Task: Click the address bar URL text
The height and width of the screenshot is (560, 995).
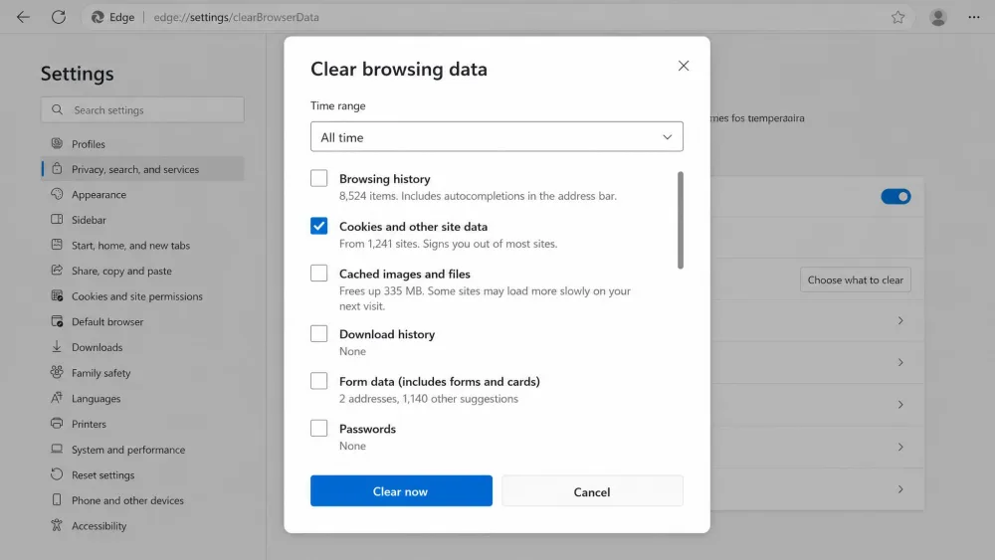Action: [236, 17]
